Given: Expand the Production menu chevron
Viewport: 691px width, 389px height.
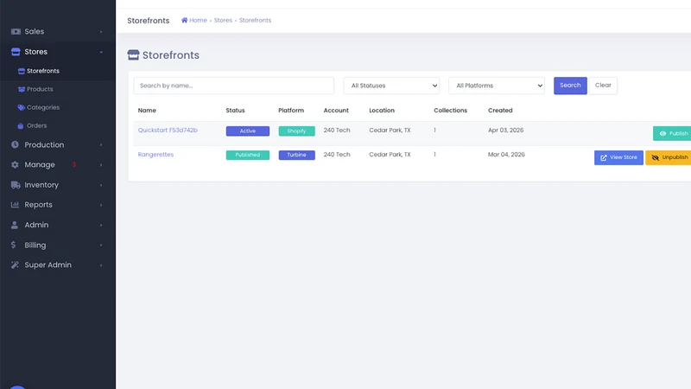Looking at the screenshot, I should [x=101, y=145].
